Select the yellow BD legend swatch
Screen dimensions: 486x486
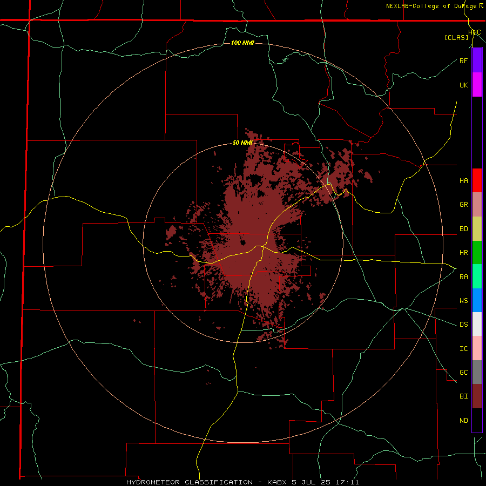477,229
